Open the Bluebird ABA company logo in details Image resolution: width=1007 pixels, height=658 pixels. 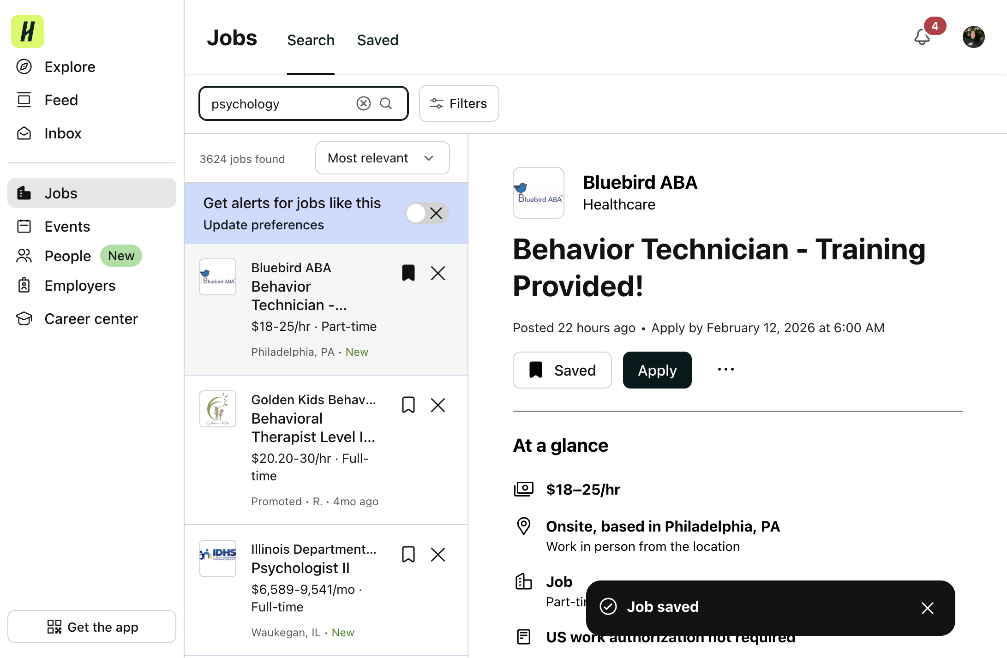tap(539, 193)
